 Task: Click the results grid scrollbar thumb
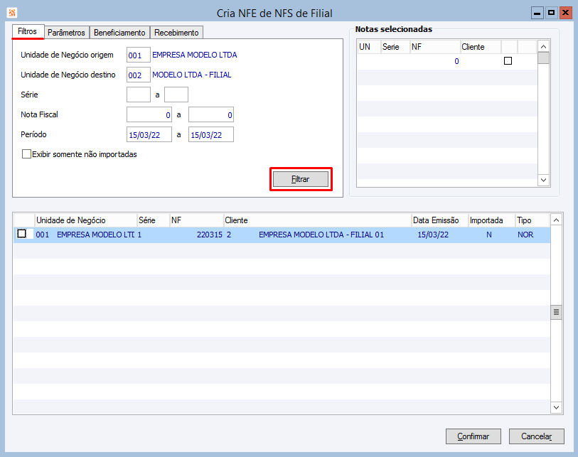click(x=556, y=312)
